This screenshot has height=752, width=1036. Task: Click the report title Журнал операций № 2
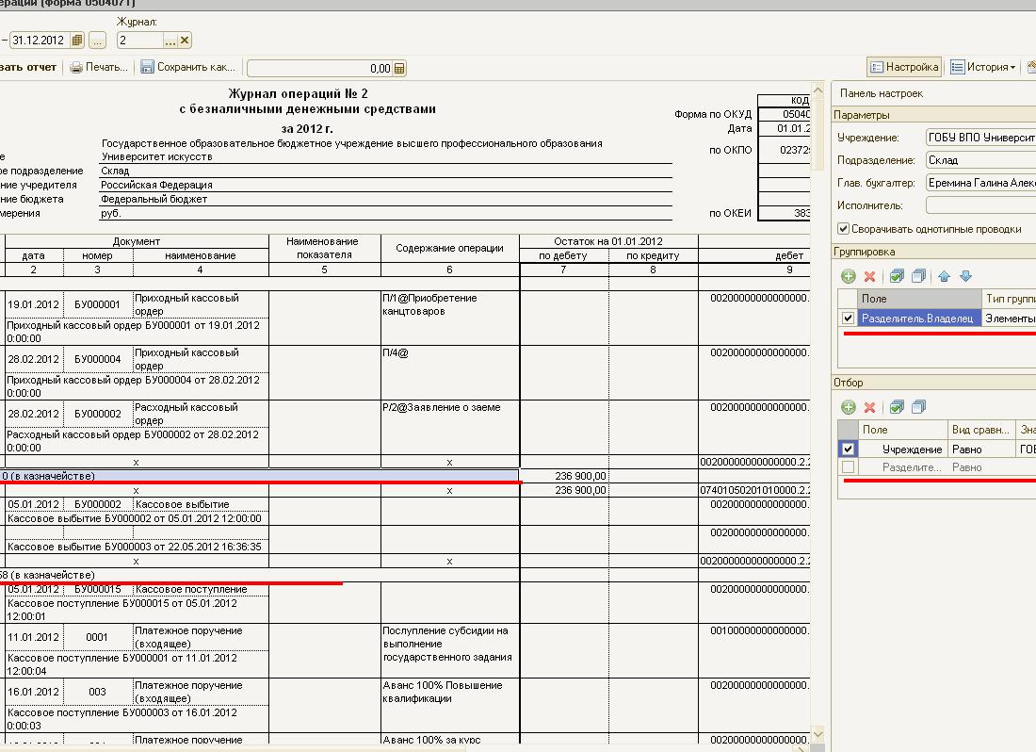[298, 94]
